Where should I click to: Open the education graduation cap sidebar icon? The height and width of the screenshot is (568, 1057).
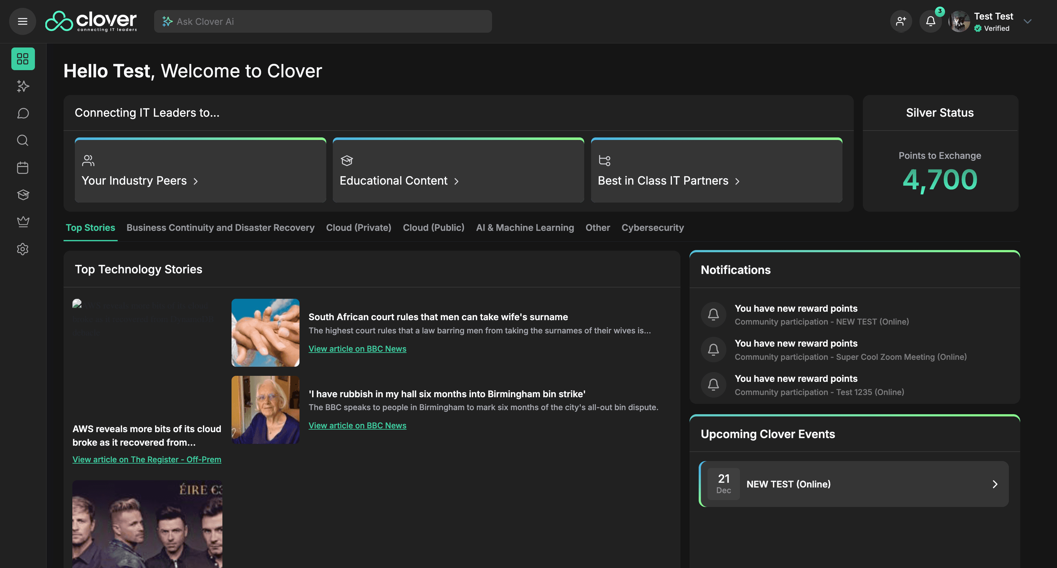coord(23,194)
